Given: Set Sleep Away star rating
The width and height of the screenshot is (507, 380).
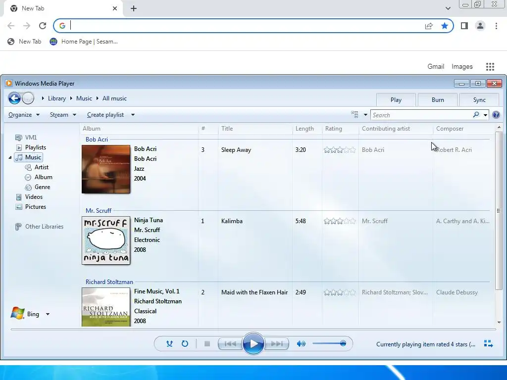Looking at the screenshot, I should [340, 150].
